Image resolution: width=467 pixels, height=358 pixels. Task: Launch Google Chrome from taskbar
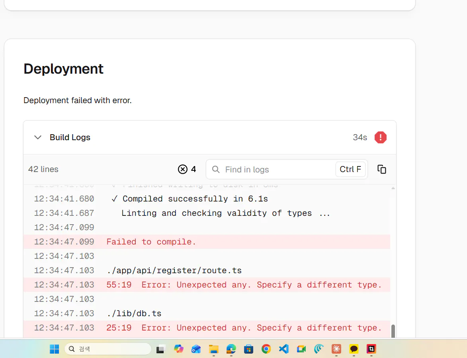coord(266,349)
